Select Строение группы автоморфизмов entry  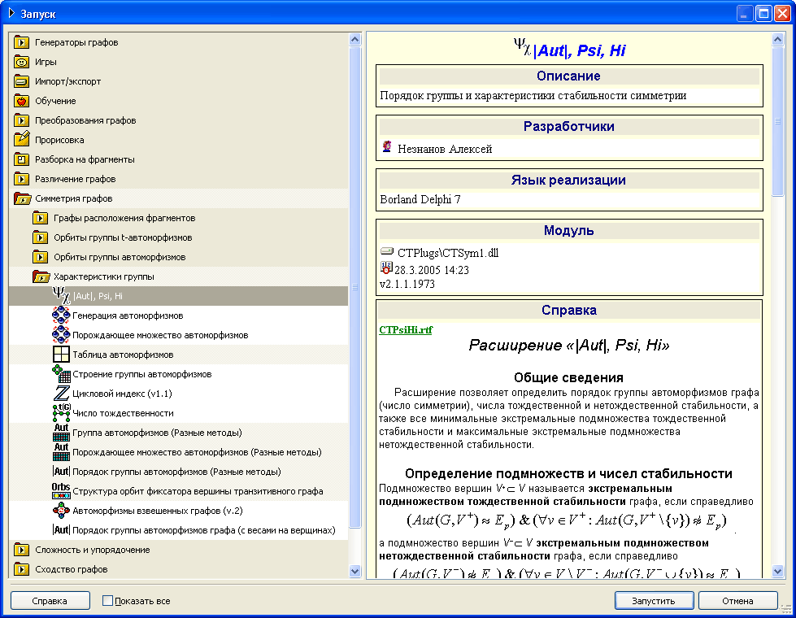click(x=141, y=374)
